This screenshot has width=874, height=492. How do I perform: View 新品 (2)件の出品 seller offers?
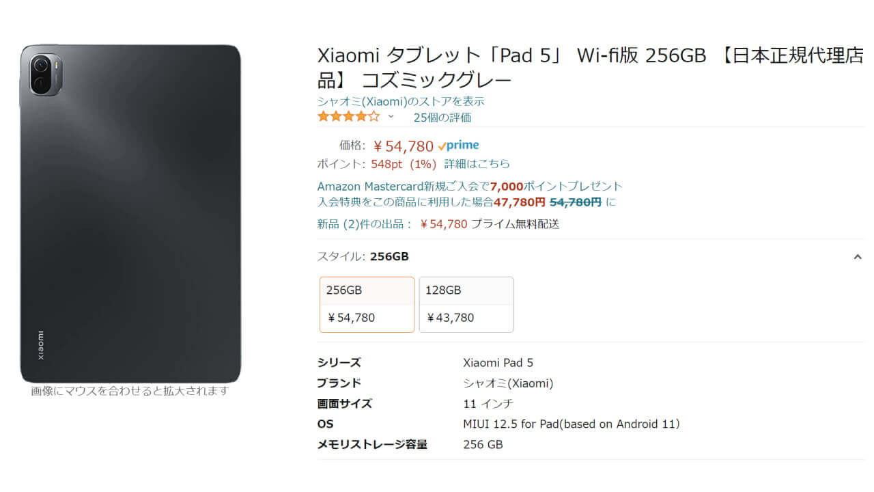click(x=363, y=223)
